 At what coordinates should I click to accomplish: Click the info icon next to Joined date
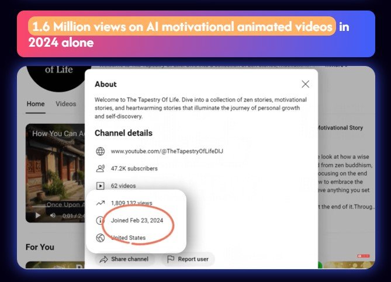[x=99, y=221]
